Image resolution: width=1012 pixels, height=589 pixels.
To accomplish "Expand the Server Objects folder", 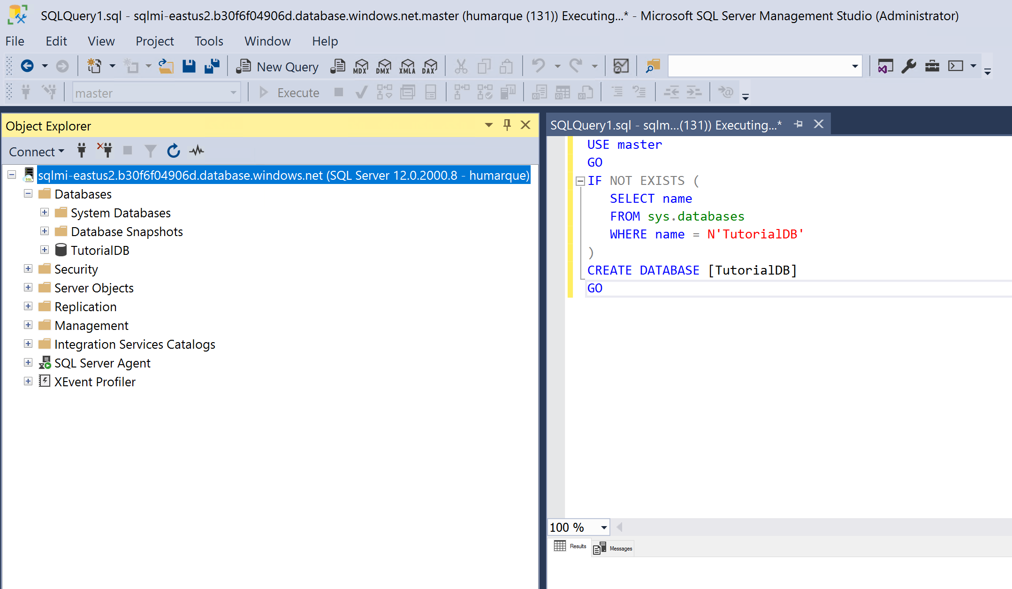I will point(28,288).
